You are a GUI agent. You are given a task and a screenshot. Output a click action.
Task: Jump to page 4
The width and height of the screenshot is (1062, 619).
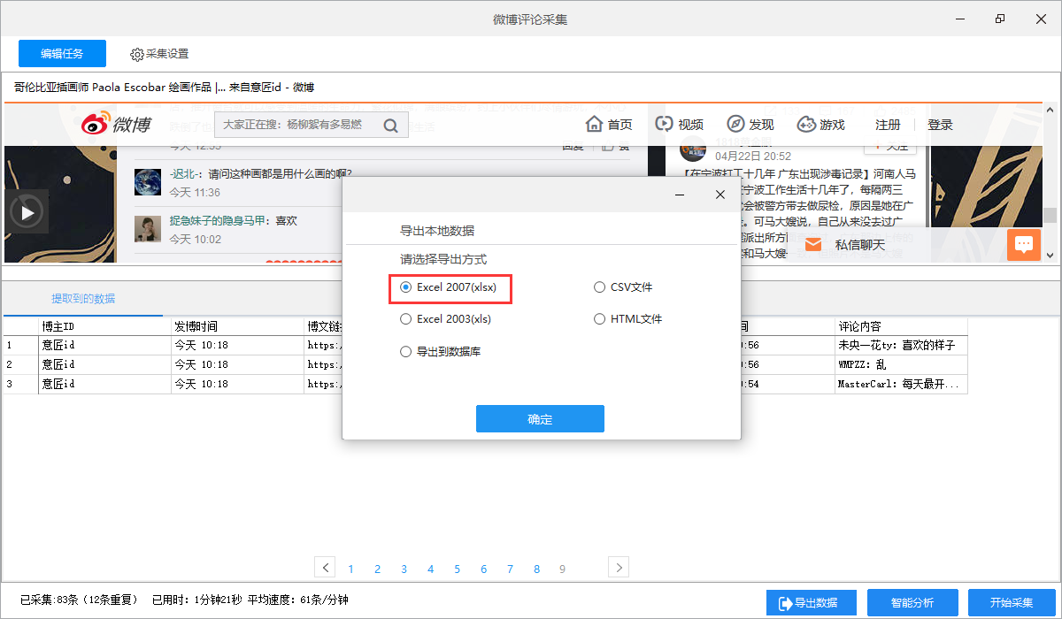point(431,569)
